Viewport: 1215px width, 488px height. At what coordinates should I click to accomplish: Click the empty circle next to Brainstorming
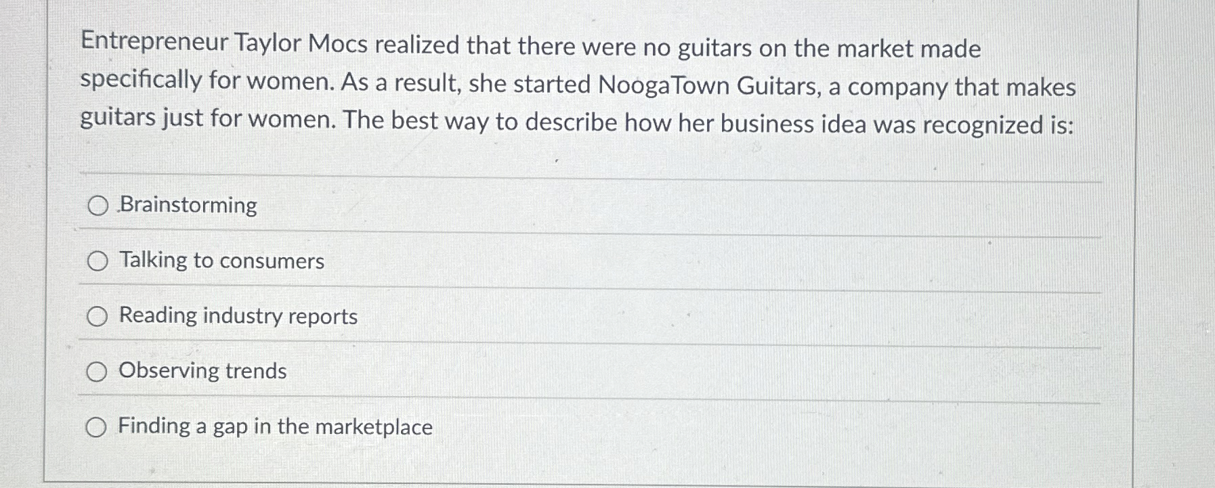pos(97,204)
